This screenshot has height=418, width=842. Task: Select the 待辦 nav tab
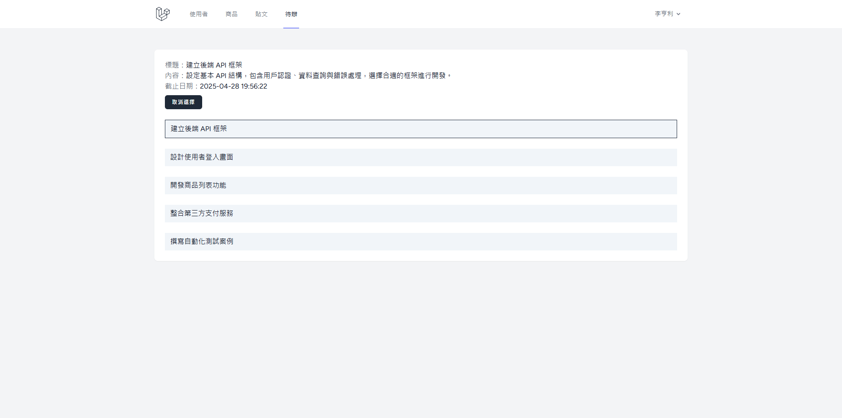pyautogui.click(x=291, y=14)
